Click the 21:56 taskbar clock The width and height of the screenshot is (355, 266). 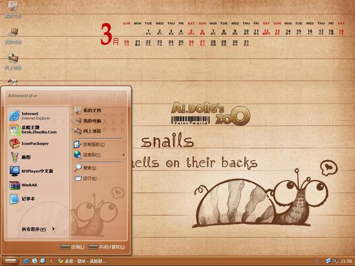[346, 261]
